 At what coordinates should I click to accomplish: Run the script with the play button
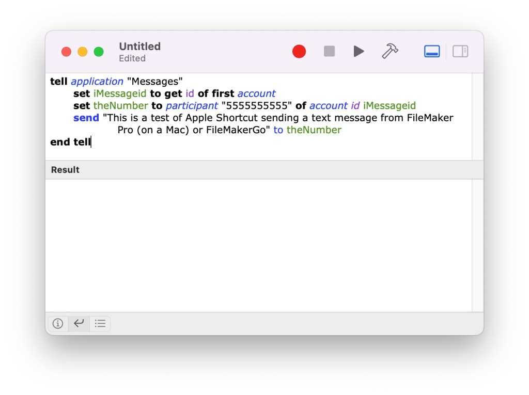click(x=359, y=51)
